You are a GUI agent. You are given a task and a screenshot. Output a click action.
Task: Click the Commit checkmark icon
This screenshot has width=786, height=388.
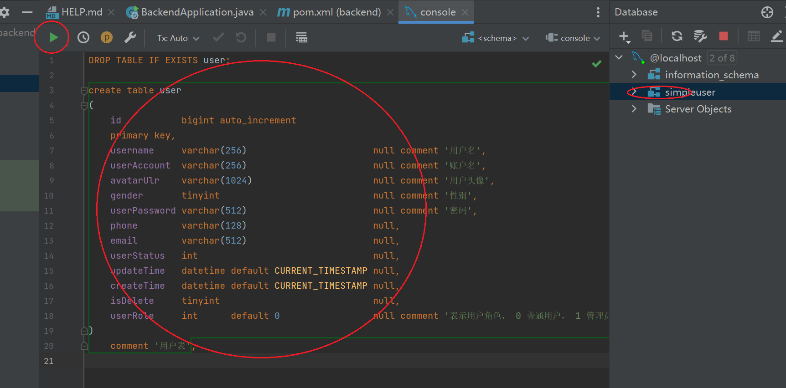click(218, 37)
